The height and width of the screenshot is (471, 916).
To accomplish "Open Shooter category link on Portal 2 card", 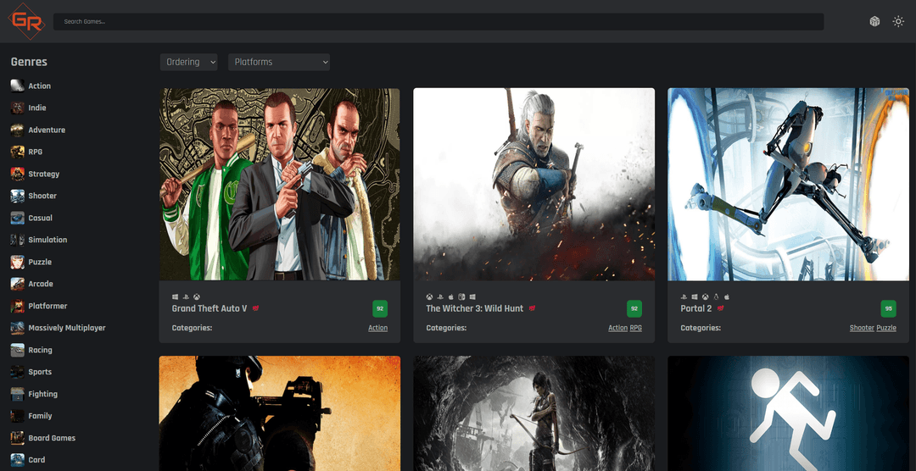I will [x=862, y=328].
